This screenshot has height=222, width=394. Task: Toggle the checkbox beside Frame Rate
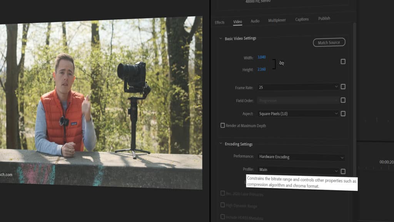[x=343, y=87]
